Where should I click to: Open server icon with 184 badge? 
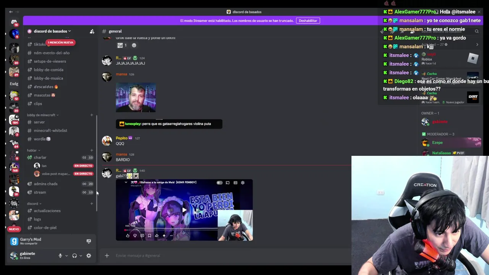tap(14, 120)
